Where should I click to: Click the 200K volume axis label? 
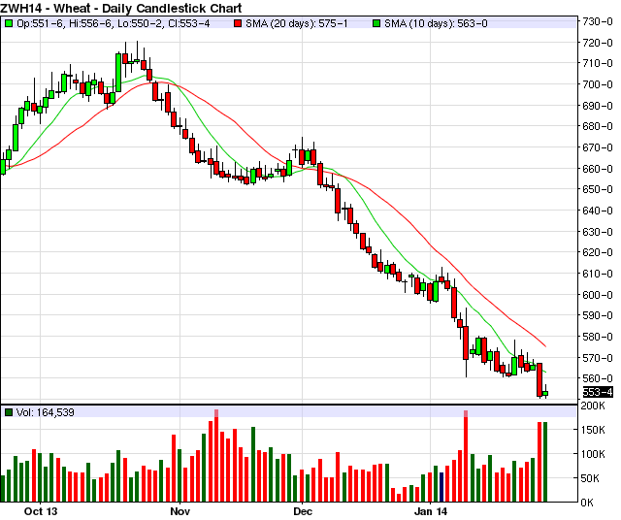[x=593, y=406]
